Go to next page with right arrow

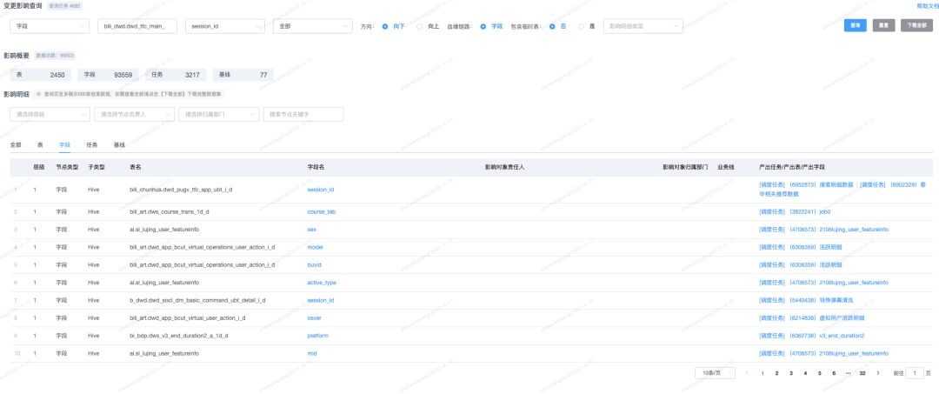tap(878, 373)
